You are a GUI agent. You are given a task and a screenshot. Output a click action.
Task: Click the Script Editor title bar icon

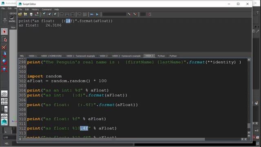(x=20, y=4)
